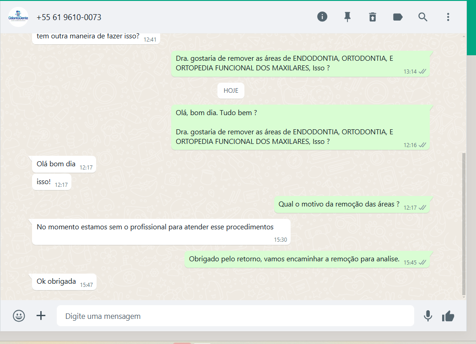Record voice message with microphone icon
The height and width of the screenshot is (344, 476).
(x=428, y=316)
